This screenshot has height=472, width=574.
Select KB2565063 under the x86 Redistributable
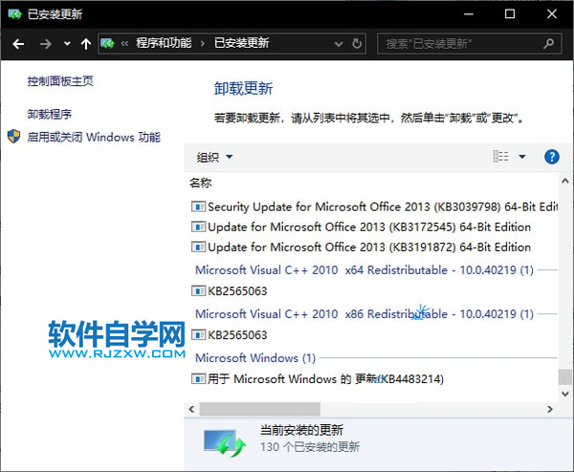tap(230, 335)
